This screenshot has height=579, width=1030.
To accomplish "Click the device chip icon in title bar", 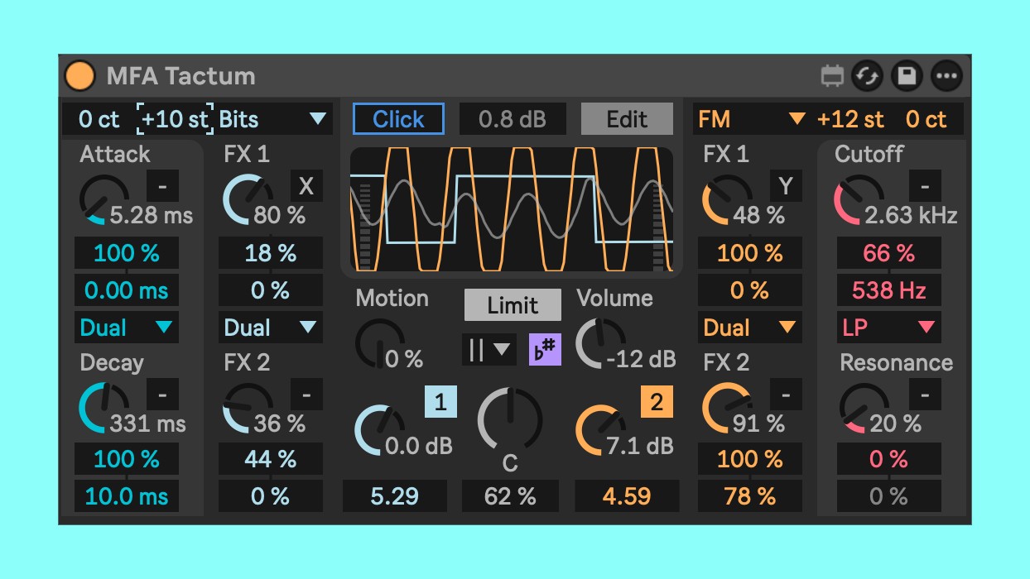I will [832, 76].
